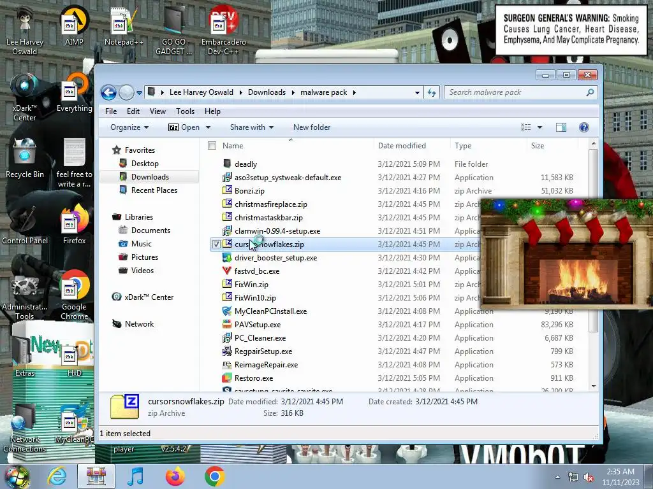Open Network Connections desktop icon
Viewport: 653px width, 489px height.
25,429
